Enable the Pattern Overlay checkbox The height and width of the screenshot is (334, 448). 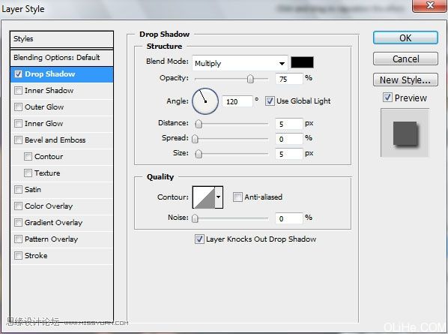18,239
